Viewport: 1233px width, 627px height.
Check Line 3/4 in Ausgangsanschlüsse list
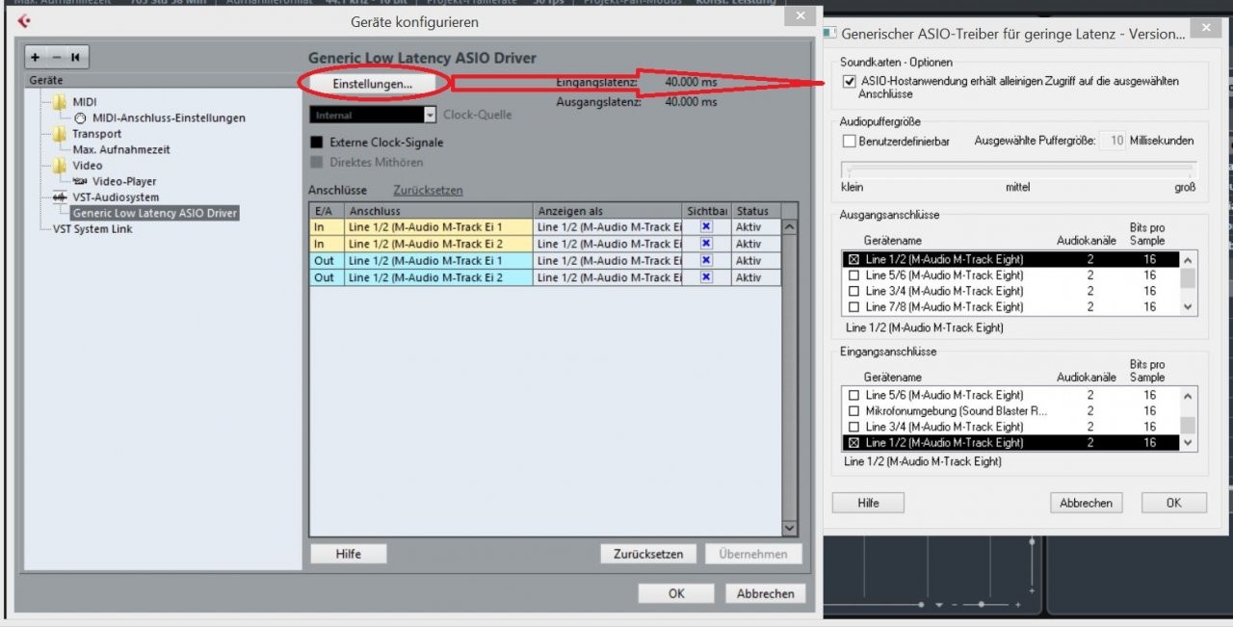[x=853, y=291]
